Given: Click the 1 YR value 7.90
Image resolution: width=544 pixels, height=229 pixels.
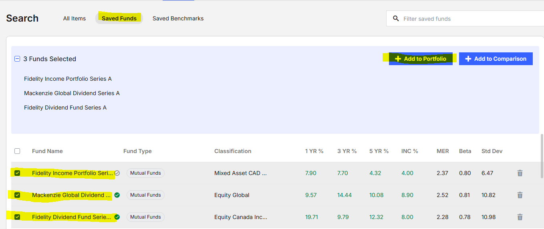Looking at the screenshot, I should [x=310, y=173].
